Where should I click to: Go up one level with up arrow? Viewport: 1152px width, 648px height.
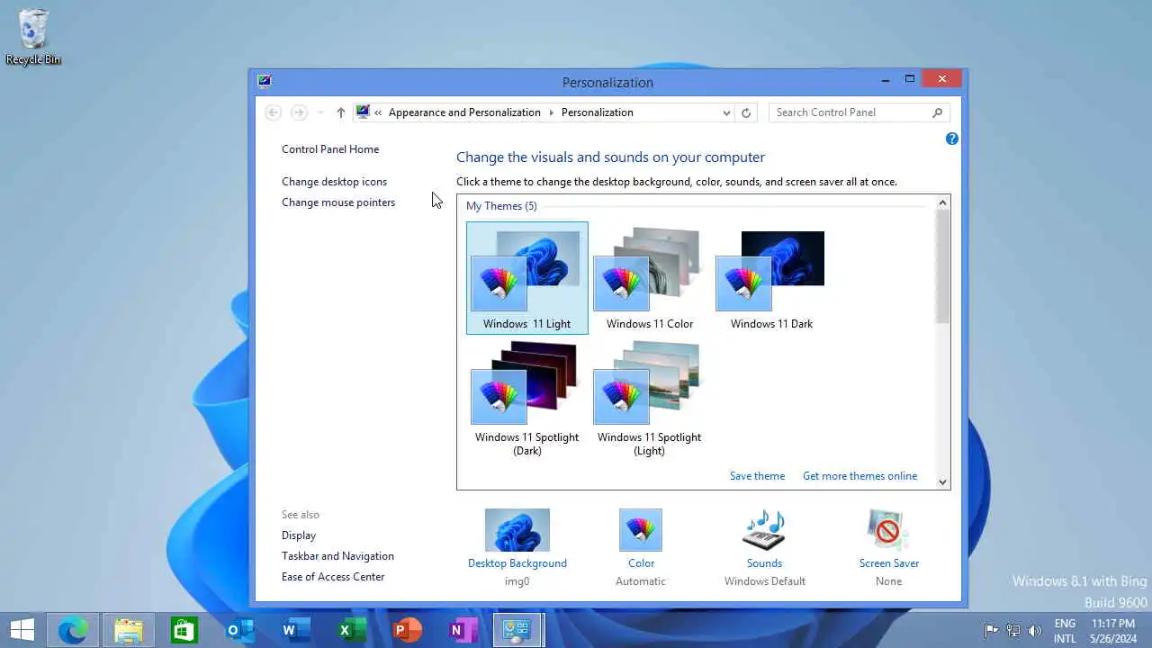[x=340, y=112]
